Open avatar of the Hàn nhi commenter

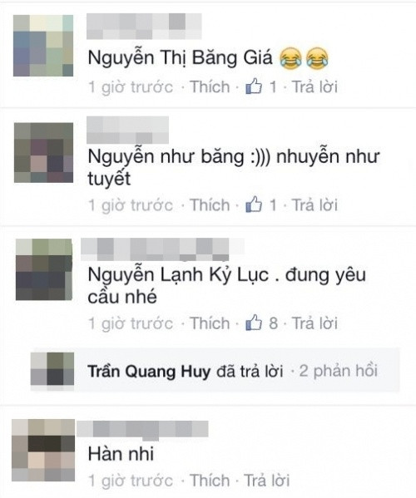[x=43, y=450]
